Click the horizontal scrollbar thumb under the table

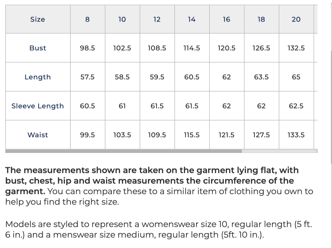124,151
